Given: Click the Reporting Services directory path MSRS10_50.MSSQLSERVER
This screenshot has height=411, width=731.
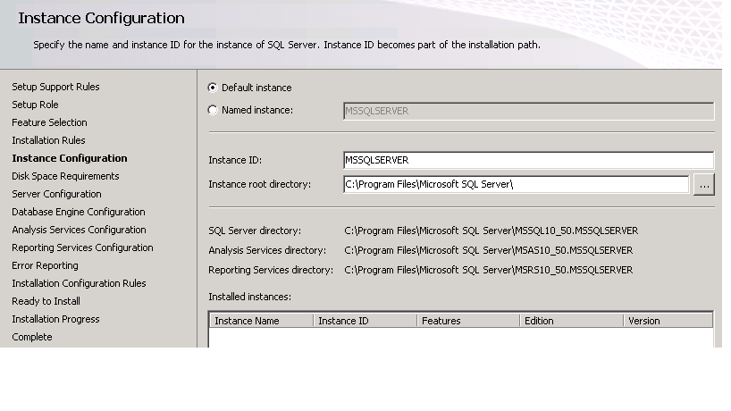Looking at the screenshot, I should click(489, 270).
